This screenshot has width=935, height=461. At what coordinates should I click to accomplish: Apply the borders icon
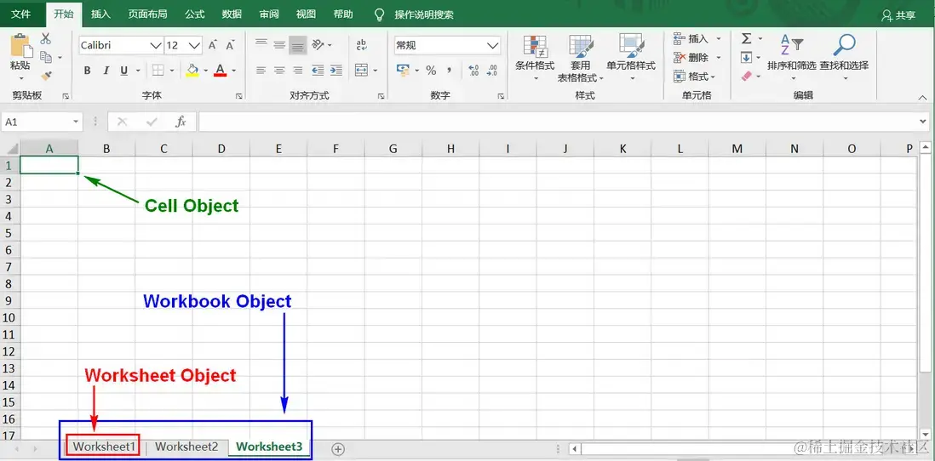pos(158,71)
